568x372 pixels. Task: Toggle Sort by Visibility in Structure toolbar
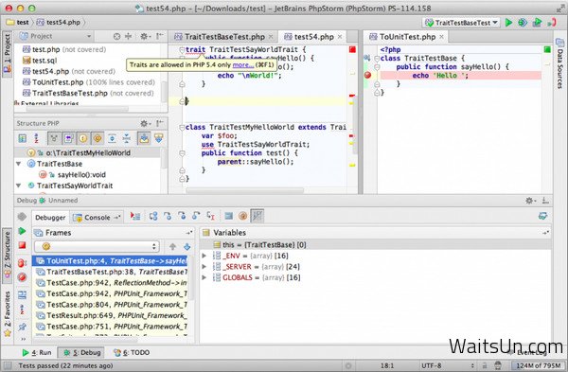(x=23, y=138)
